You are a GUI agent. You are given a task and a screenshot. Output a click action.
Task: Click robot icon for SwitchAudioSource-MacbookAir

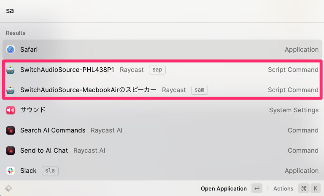point(10,90)
